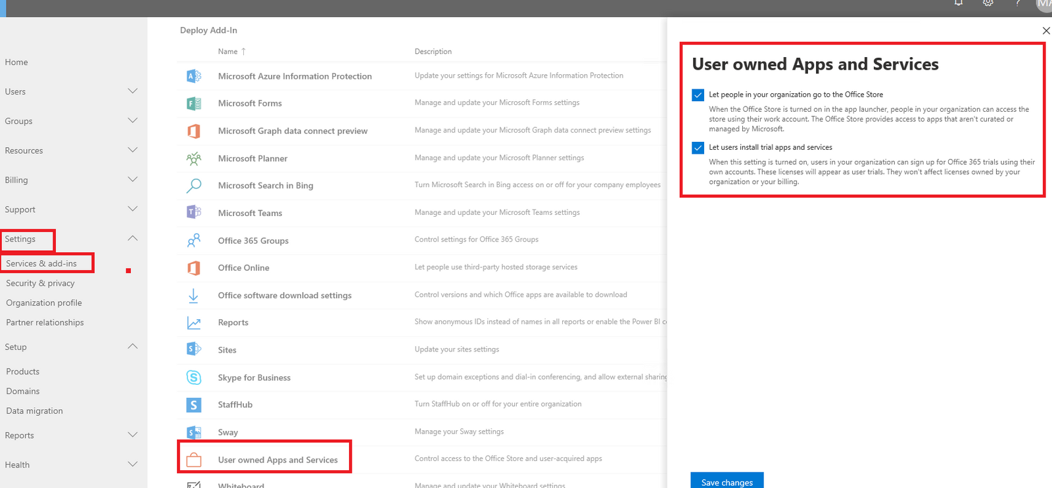Click Save changes button

[x=727, y=481]
